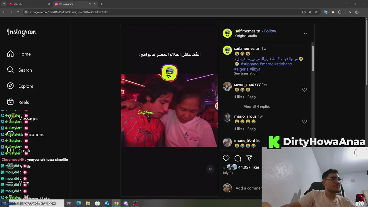368x207 pixels.
Task: Open a new browser tab
Action: pos(101,4)
